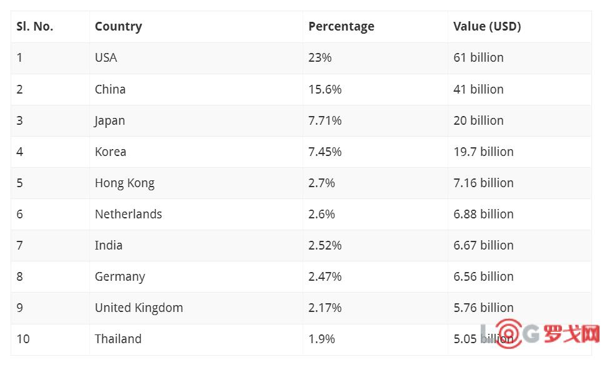Click the Percentage column header
The image size is (607, 365).
(341, 26)
